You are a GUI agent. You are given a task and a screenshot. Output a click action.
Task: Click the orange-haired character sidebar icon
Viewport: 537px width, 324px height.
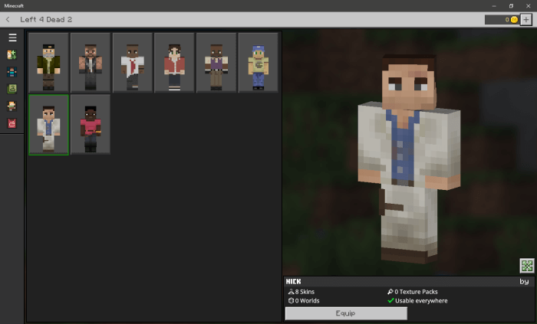click(12, 106)
